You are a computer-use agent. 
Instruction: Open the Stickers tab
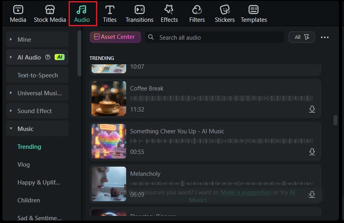[x=225, y=14]
